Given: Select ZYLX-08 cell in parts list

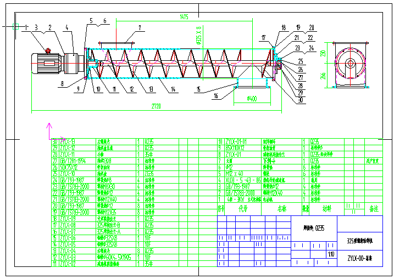Looking at the screenshot, I should click(68, 225).
